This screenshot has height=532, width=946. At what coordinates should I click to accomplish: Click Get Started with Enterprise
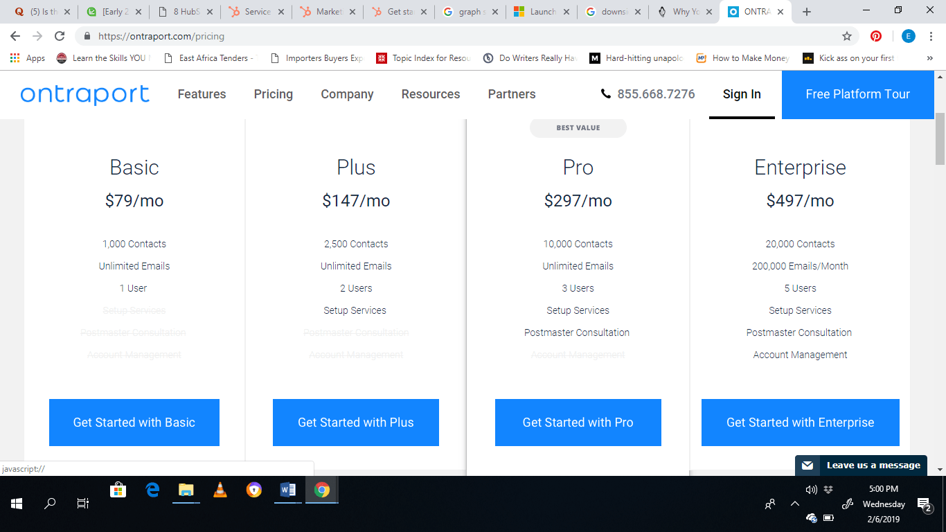pos(801,423)
